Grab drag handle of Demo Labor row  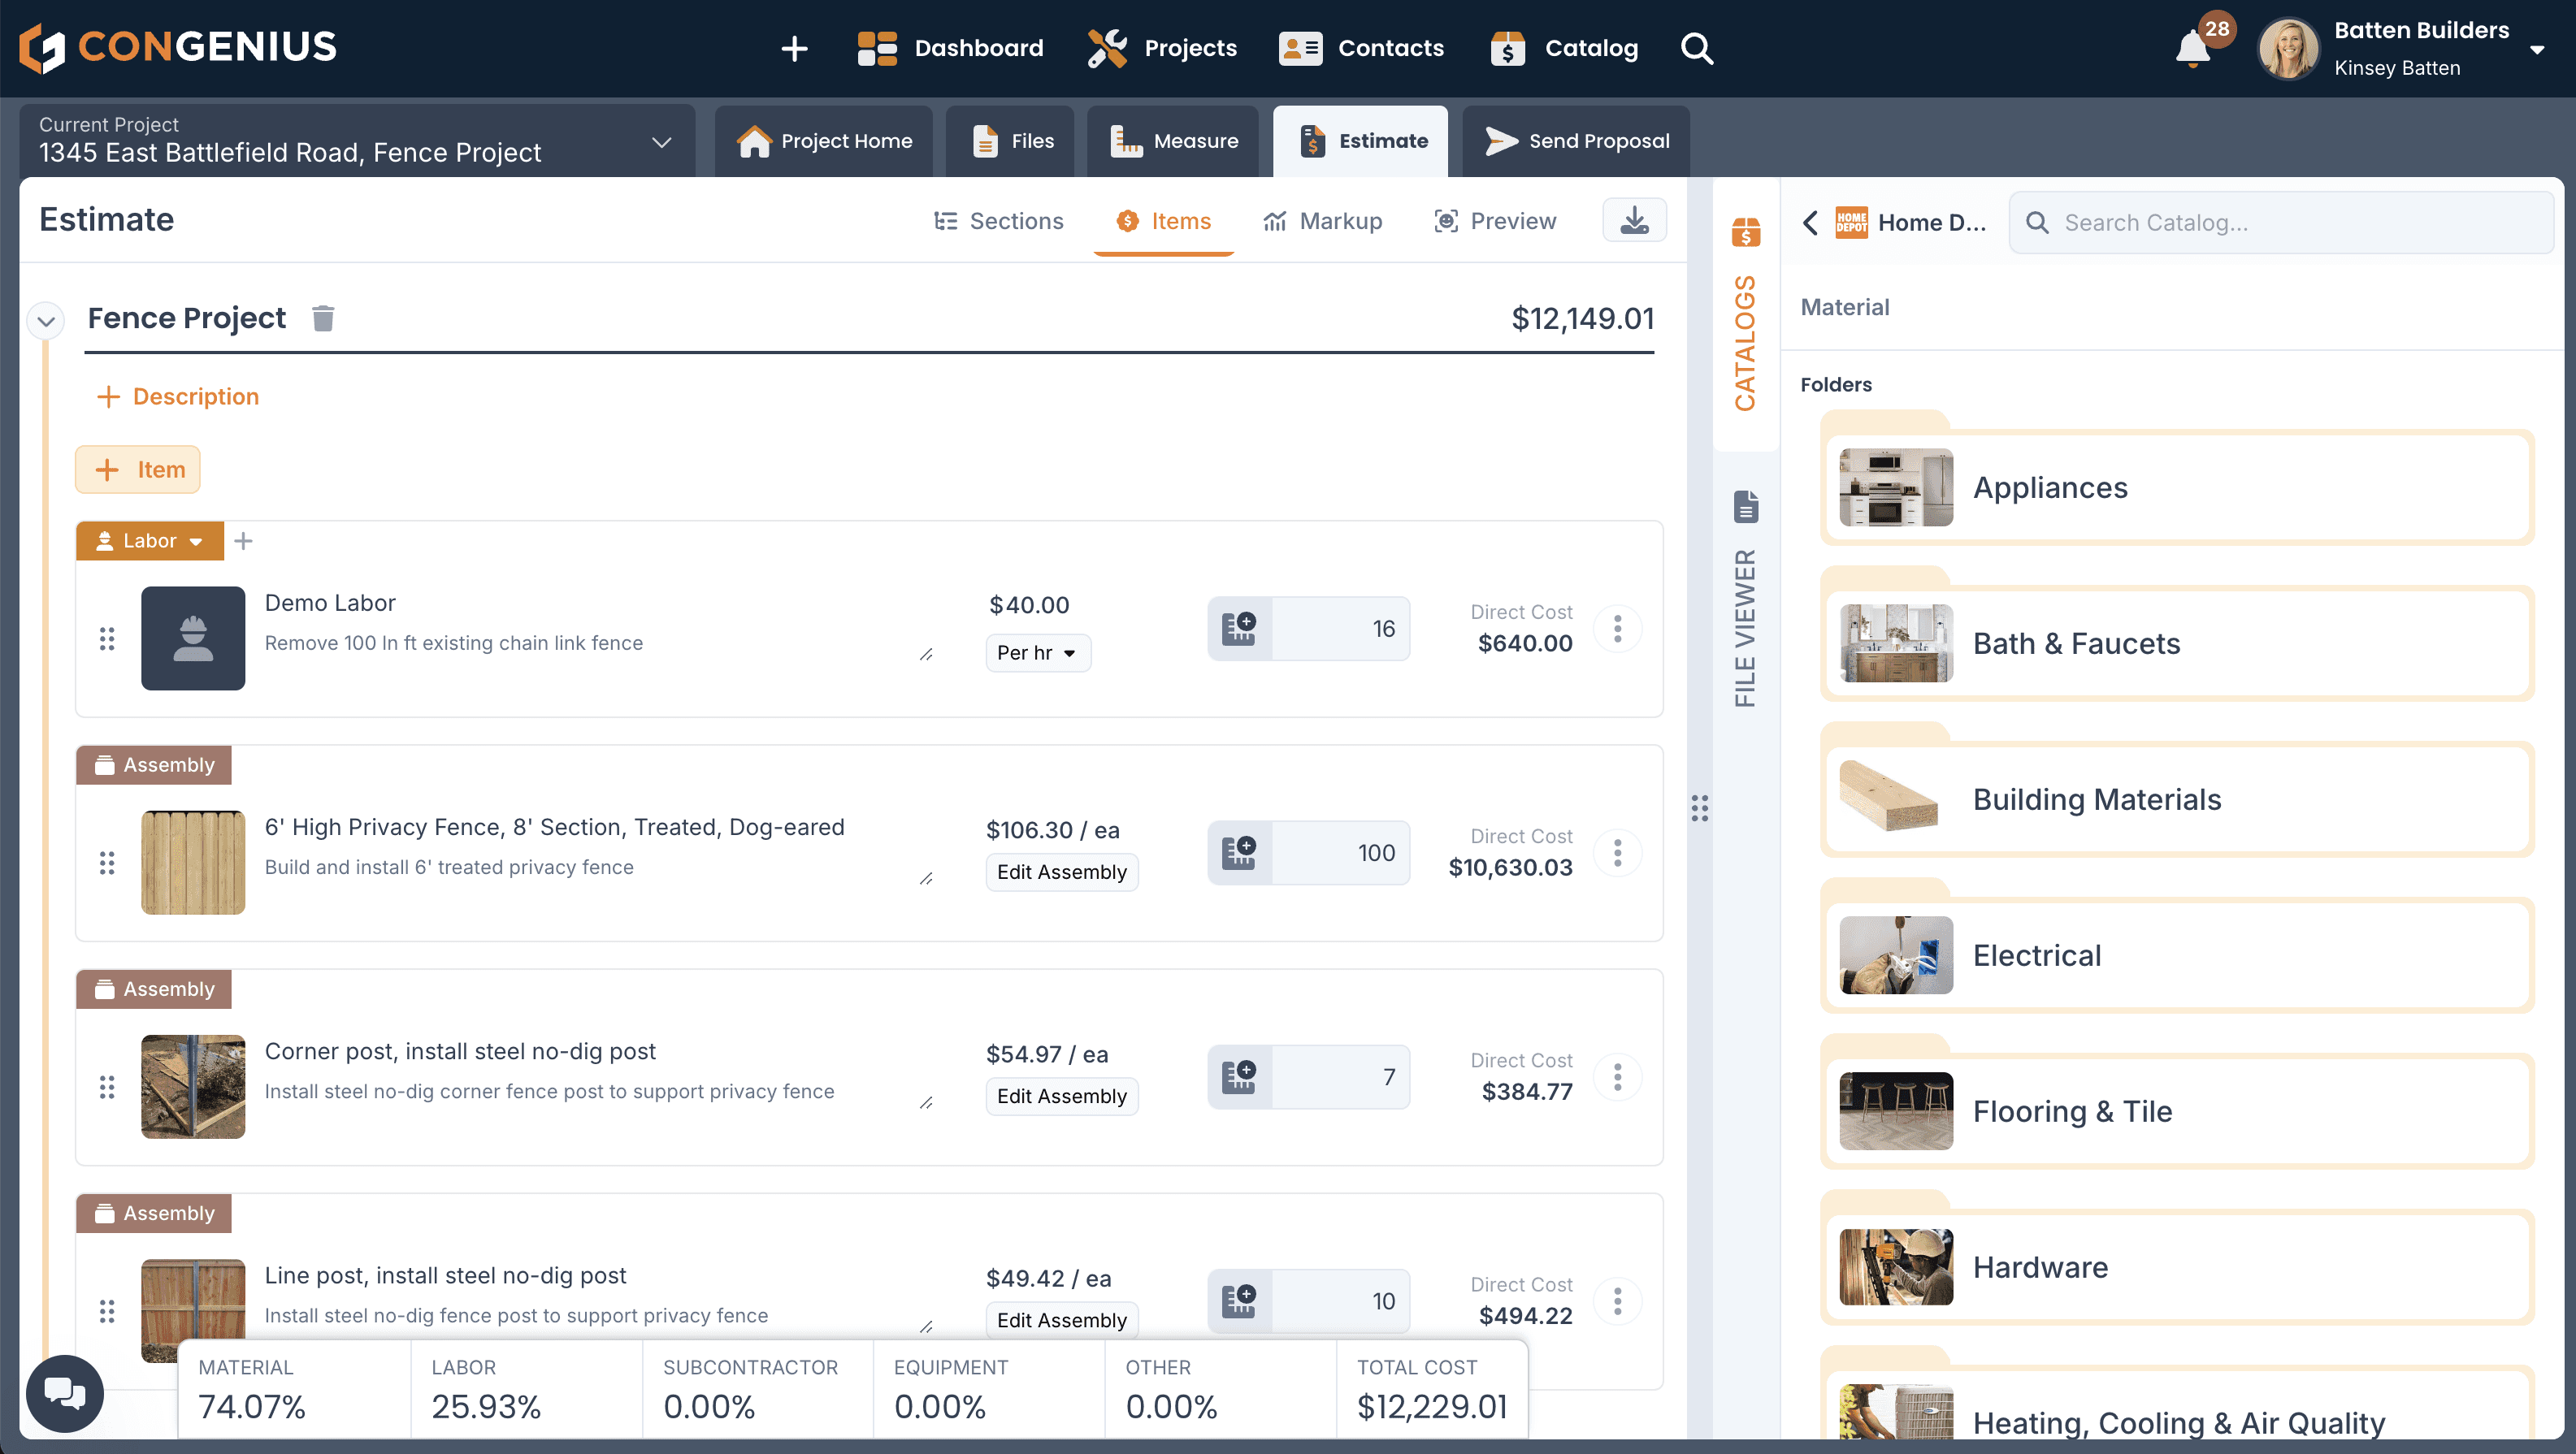pos(107,638)
